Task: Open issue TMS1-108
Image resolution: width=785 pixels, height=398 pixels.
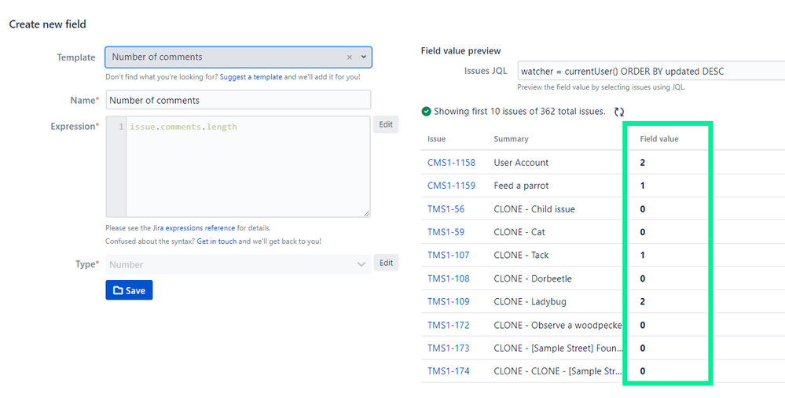Action: coord(448,278)
